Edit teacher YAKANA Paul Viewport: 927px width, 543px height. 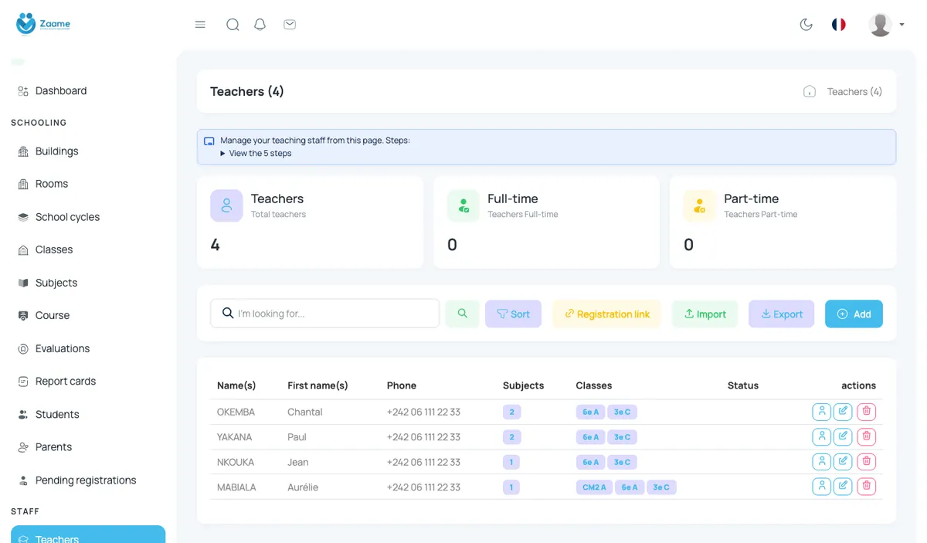(x=843, y=436)
